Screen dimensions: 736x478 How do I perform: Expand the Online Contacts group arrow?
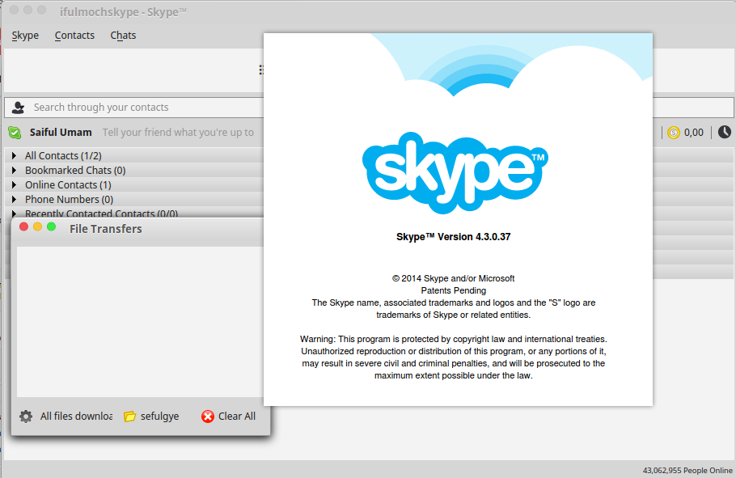[x=14, y=184]
